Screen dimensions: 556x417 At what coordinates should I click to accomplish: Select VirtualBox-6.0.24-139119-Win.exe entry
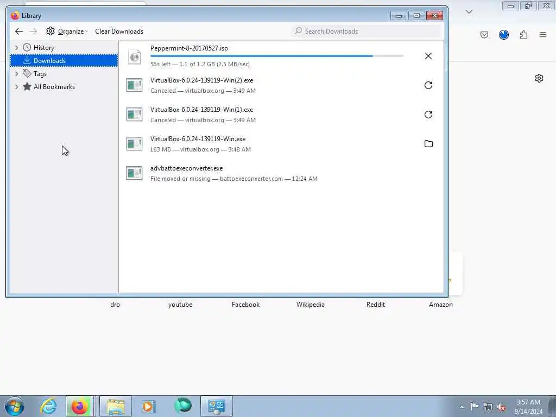point(281,143)
